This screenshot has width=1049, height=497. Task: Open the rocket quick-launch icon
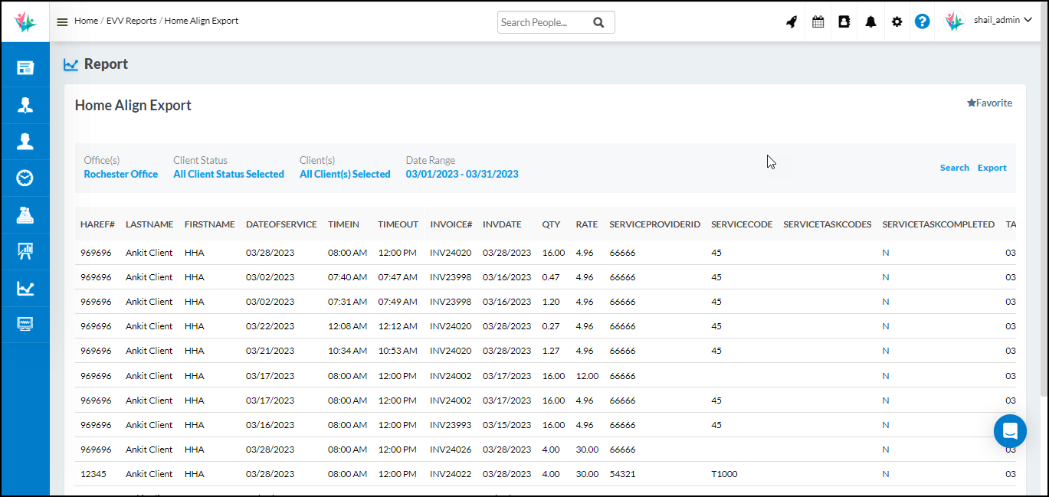792,22
